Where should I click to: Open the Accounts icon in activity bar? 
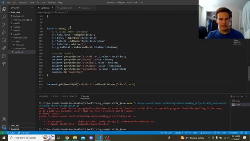click(x=4, y=119)
